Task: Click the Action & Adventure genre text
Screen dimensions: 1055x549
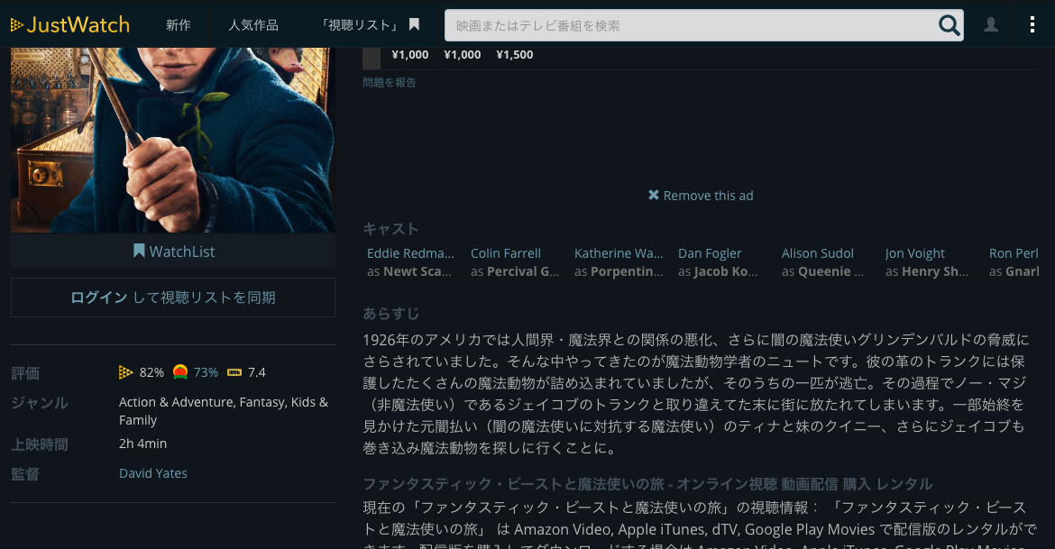Action: (x=176, y=402)
